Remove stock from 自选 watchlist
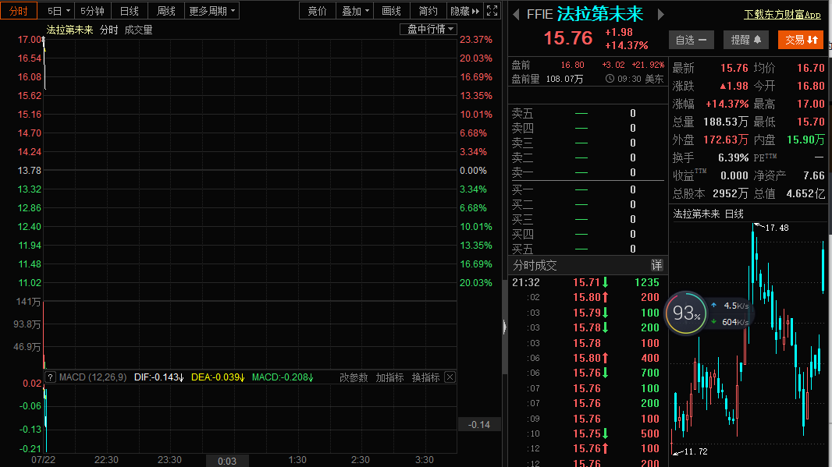 (x=692, y=39)
